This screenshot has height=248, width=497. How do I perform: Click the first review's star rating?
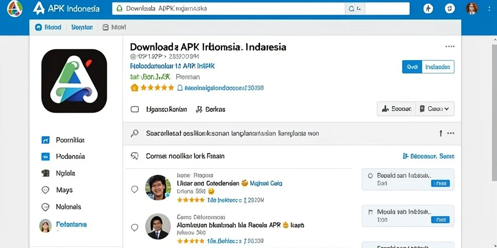(191, 200)
